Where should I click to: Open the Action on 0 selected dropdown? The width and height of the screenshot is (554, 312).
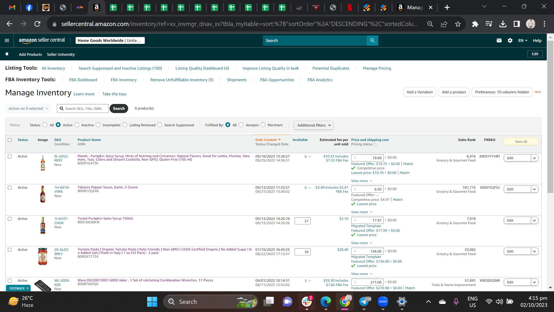pos(28,108)
